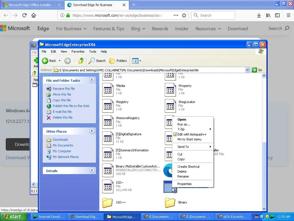The width and height of the screenshot is (294, 221).
Task: Expand the 7-Zip submenu
Action: 193,129
